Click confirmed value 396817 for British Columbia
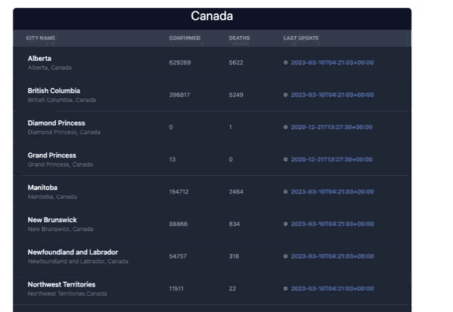This screenshot has height=312, width=453. click(180, 95)
